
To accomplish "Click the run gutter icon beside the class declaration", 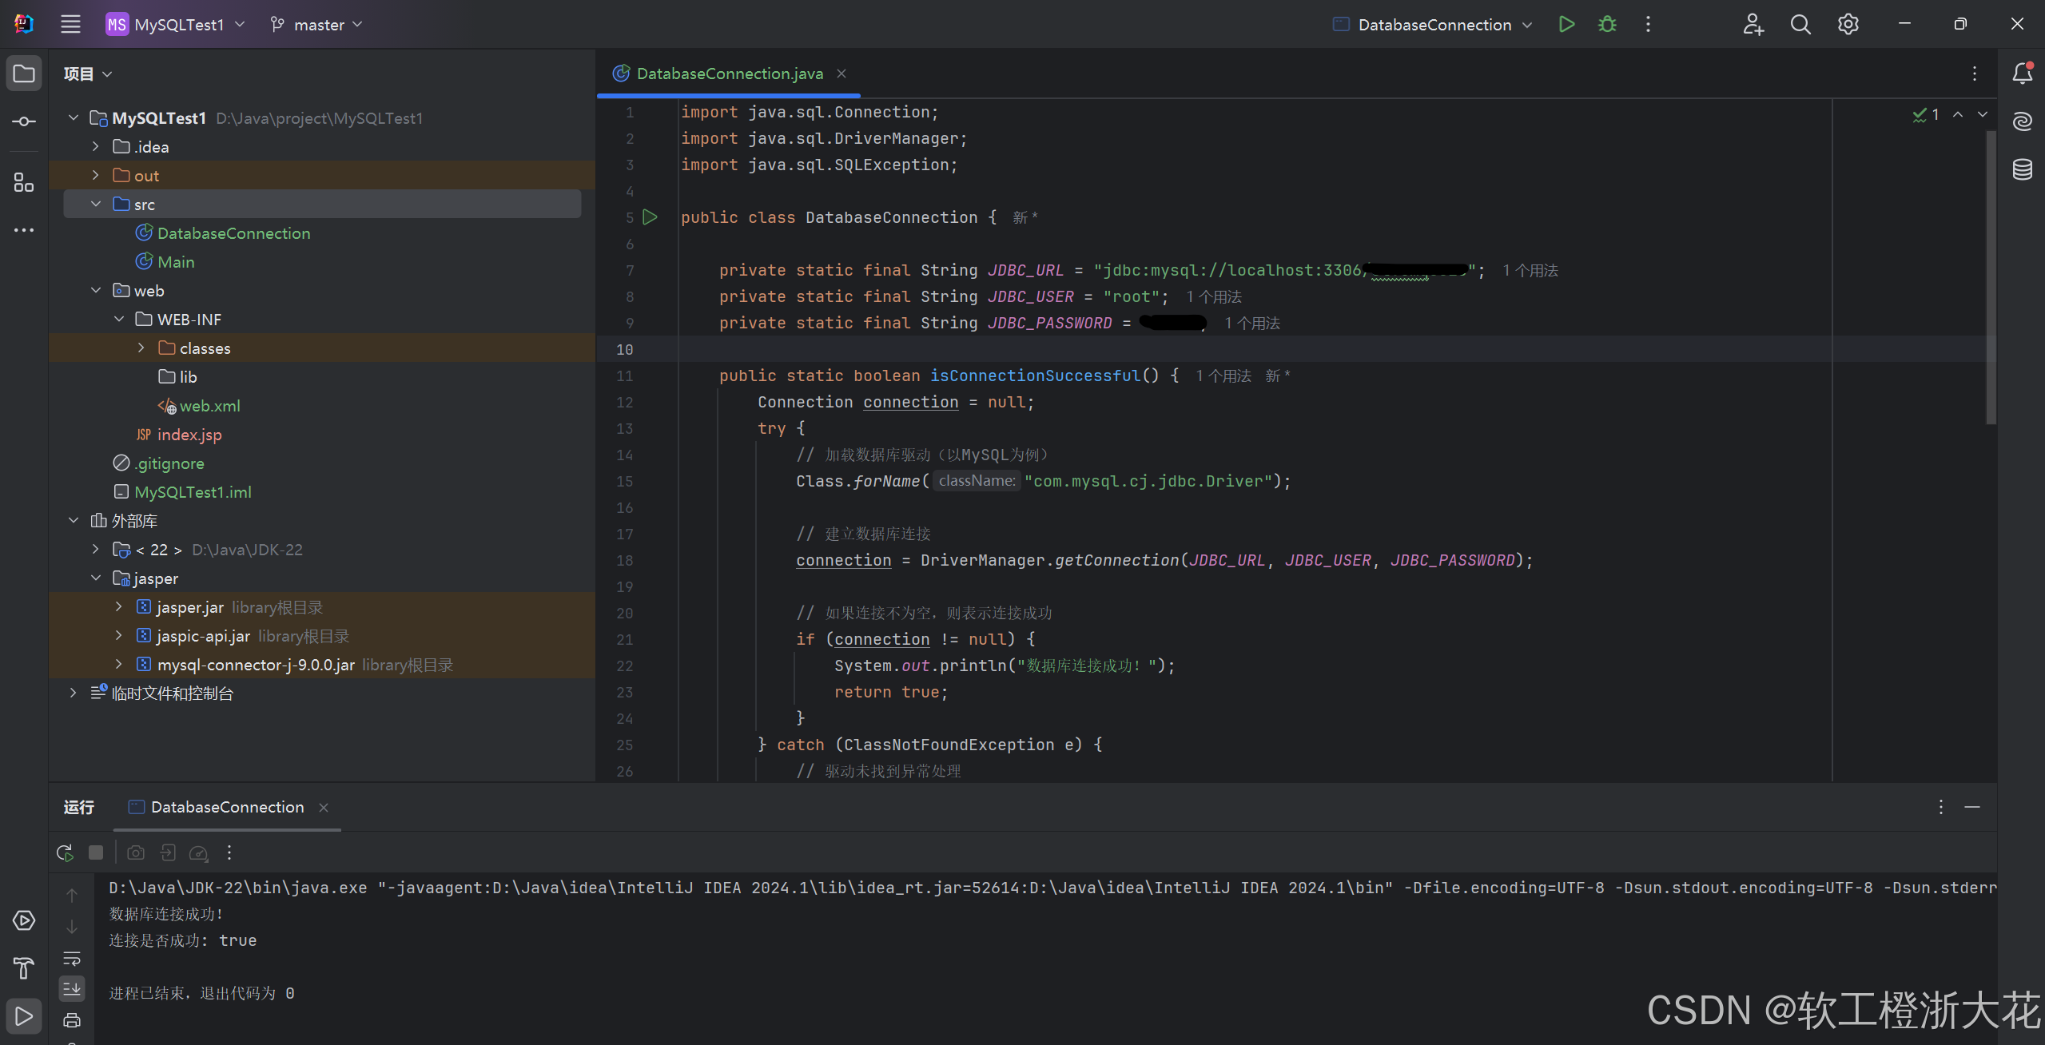I will (650, 217).
